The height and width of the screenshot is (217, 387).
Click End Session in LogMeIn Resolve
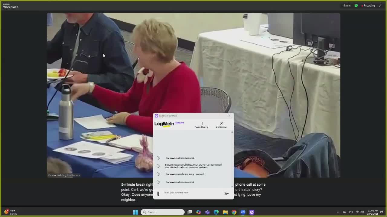pos(222,125)
